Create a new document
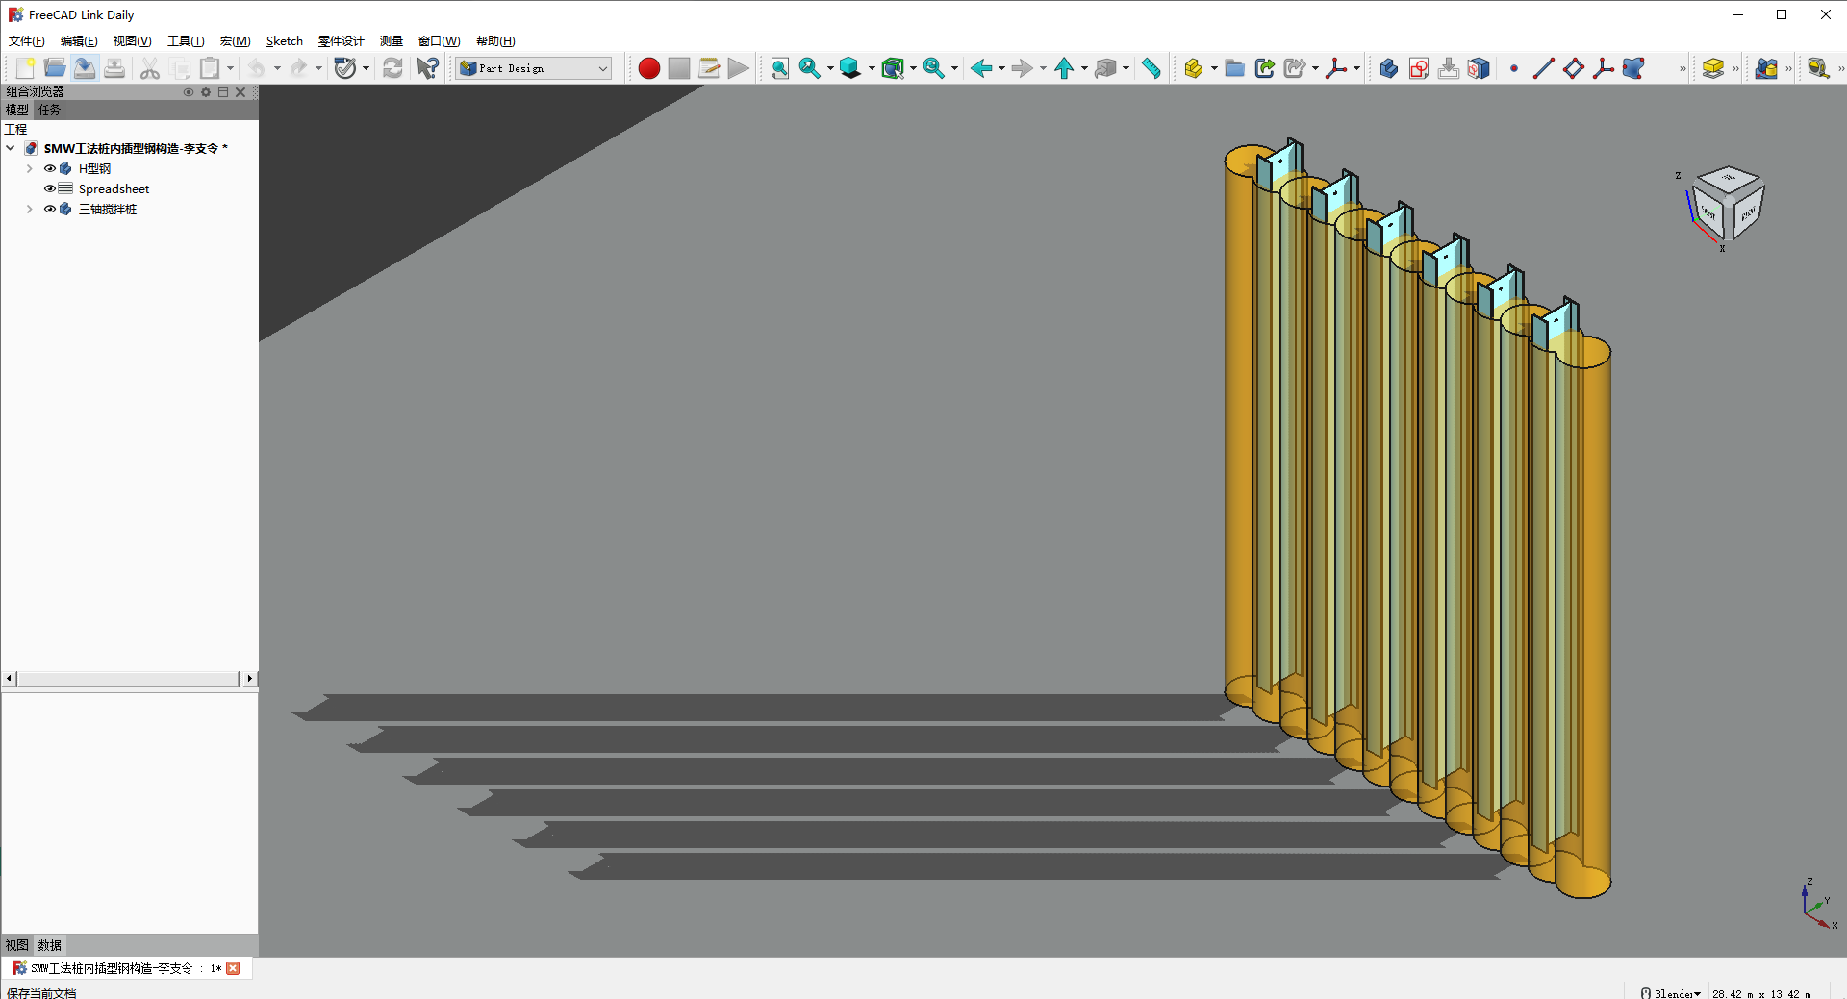This screenshot has height=999, width=1847. pyautogui.click(x=25, y=68)
